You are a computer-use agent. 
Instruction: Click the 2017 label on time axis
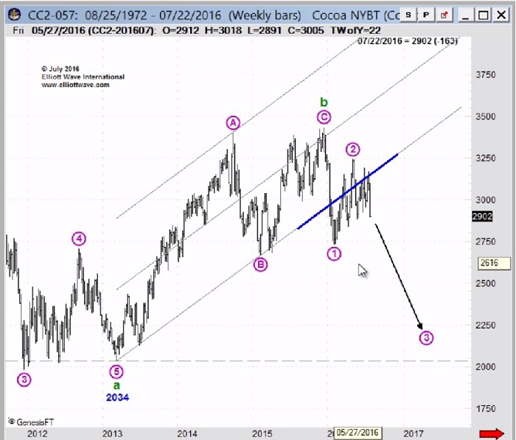[x=414, y=434]
